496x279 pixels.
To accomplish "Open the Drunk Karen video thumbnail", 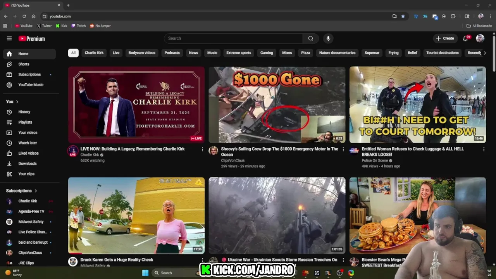I will point(136,215).
